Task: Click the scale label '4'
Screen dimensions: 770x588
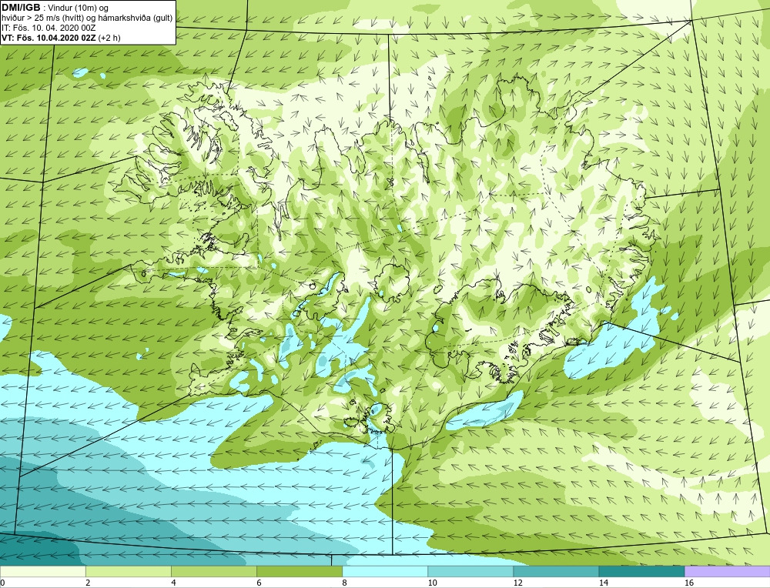Action: tap(173, 583)
